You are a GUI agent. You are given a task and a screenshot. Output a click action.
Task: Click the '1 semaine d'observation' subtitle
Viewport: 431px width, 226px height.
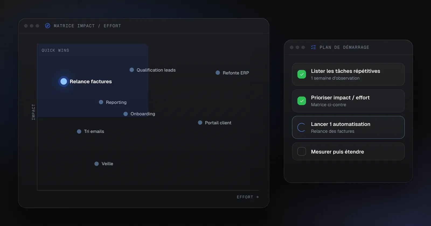pos(335,78)
